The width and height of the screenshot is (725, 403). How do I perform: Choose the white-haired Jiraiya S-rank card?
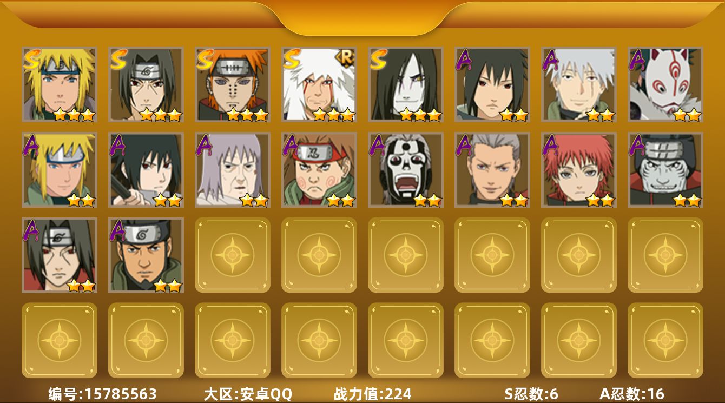[x=319, y=84]
